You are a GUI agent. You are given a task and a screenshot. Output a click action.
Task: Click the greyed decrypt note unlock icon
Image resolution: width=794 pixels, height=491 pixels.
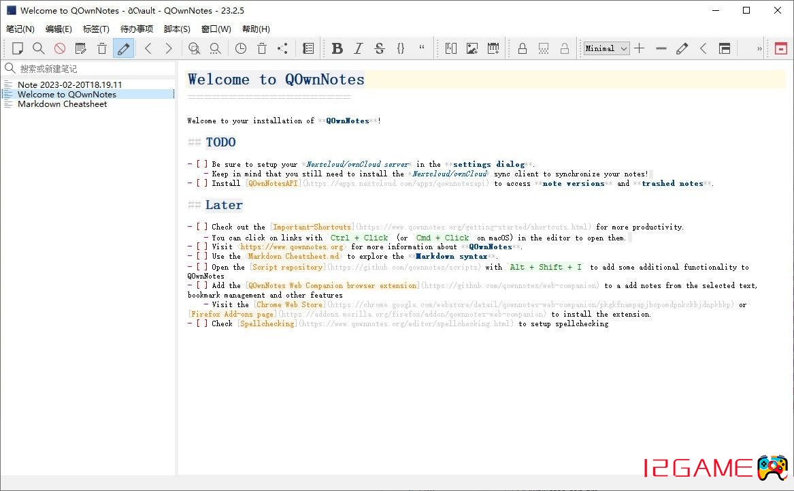pos(565,48)
